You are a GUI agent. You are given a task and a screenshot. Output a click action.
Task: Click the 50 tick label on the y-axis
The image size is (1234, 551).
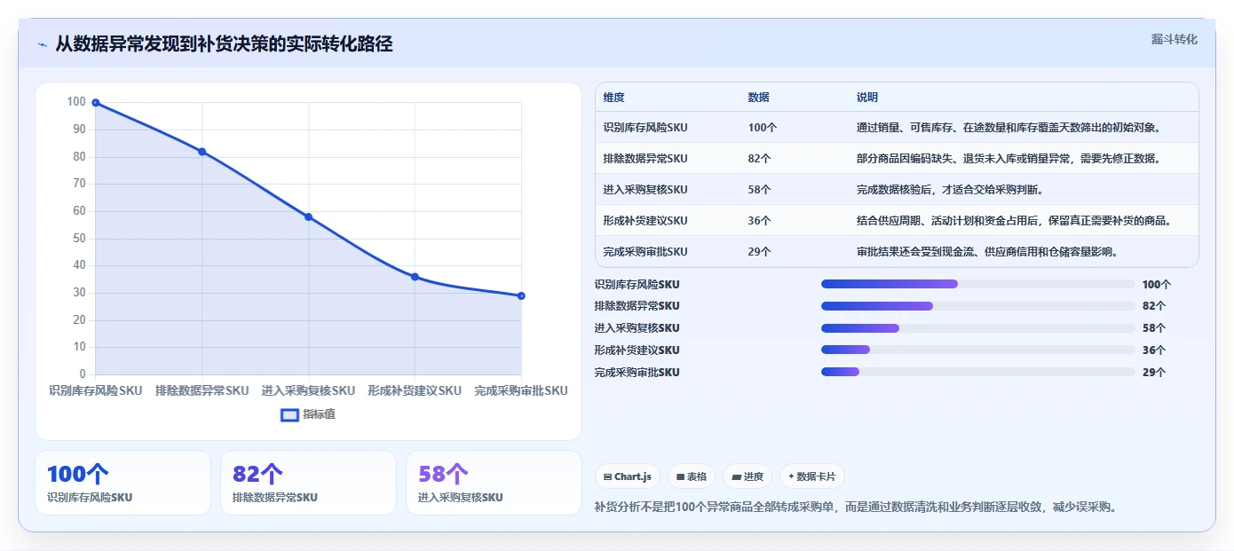click(80, 239)
